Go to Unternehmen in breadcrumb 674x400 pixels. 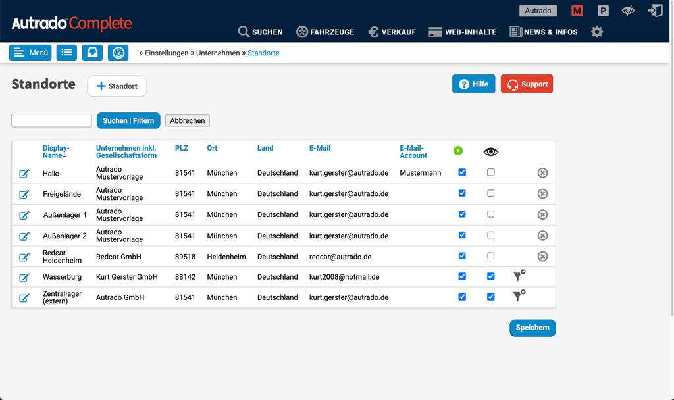click(x=218, y=53)
